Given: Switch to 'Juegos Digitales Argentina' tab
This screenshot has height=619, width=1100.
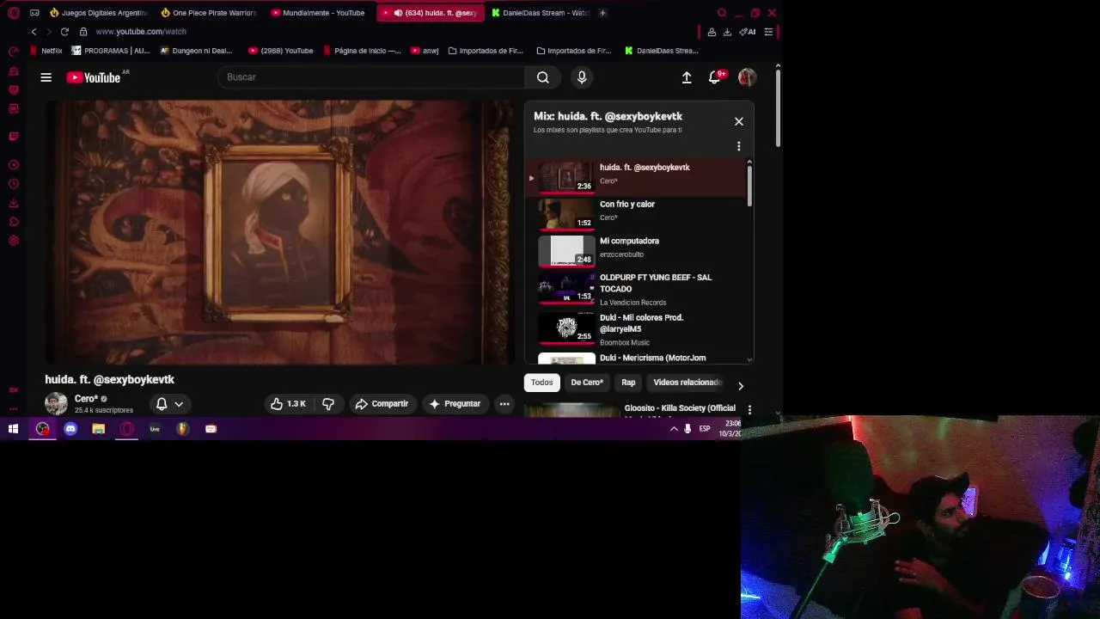Looking at the screenshot, I should [99, 13].
